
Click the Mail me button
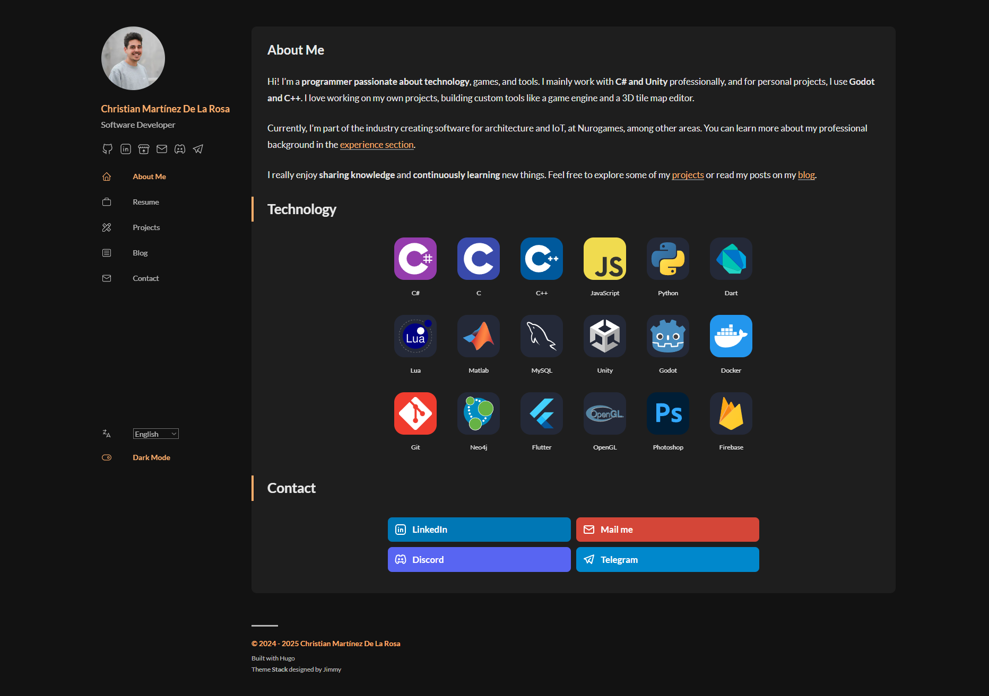tap(667, 530)
